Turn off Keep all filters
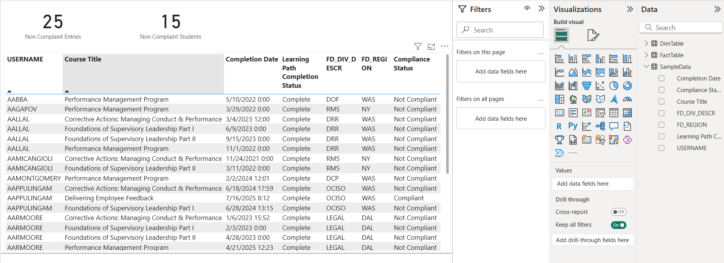The width and height of the screenshot is (724, 263). (618, 225)
